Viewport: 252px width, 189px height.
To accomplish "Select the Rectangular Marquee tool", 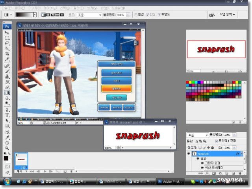I will pyautogui.click(x=7, y=38).
